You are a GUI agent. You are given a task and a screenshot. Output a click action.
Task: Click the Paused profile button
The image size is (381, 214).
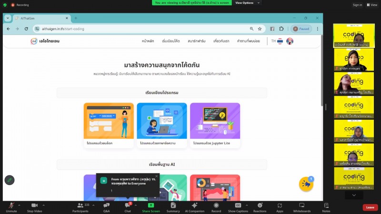301,29
